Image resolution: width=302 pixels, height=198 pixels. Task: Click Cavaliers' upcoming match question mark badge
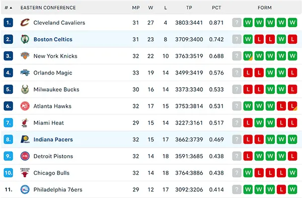tap(237, 23)
